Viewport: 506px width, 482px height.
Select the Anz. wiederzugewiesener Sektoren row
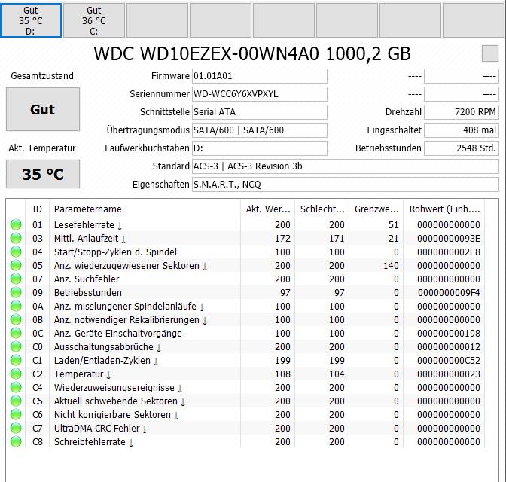(245, 265)
